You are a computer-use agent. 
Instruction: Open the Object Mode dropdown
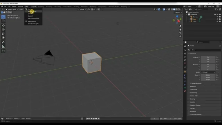12,9
